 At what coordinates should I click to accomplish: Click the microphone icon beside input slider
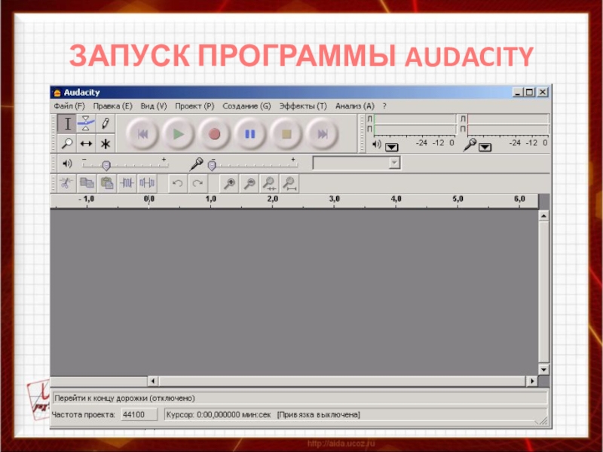click(x=196, y=164)
